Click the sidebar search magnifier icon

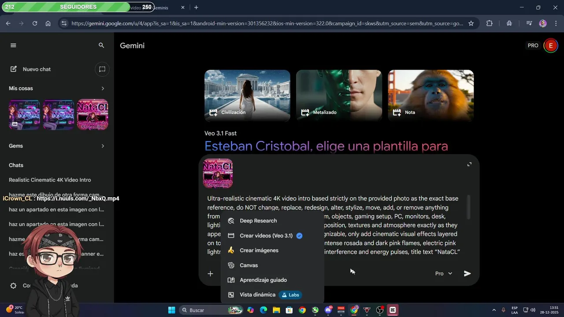[x=101, y=45]
